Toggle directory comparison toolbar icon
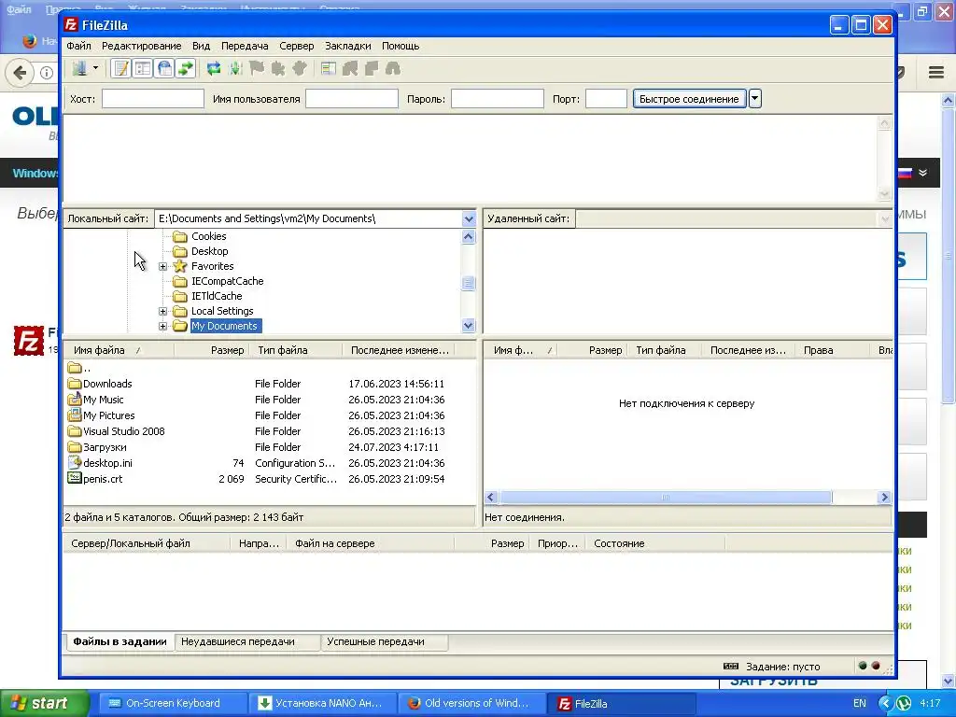 (x=350, y=68)
